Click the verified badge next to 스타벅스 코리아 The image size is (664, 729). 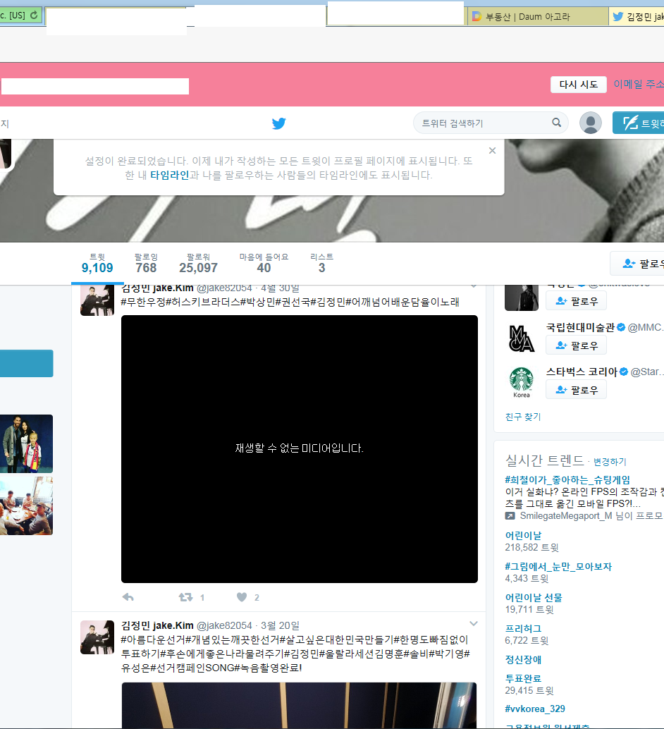pyautogui.click(x=624, y=372)
